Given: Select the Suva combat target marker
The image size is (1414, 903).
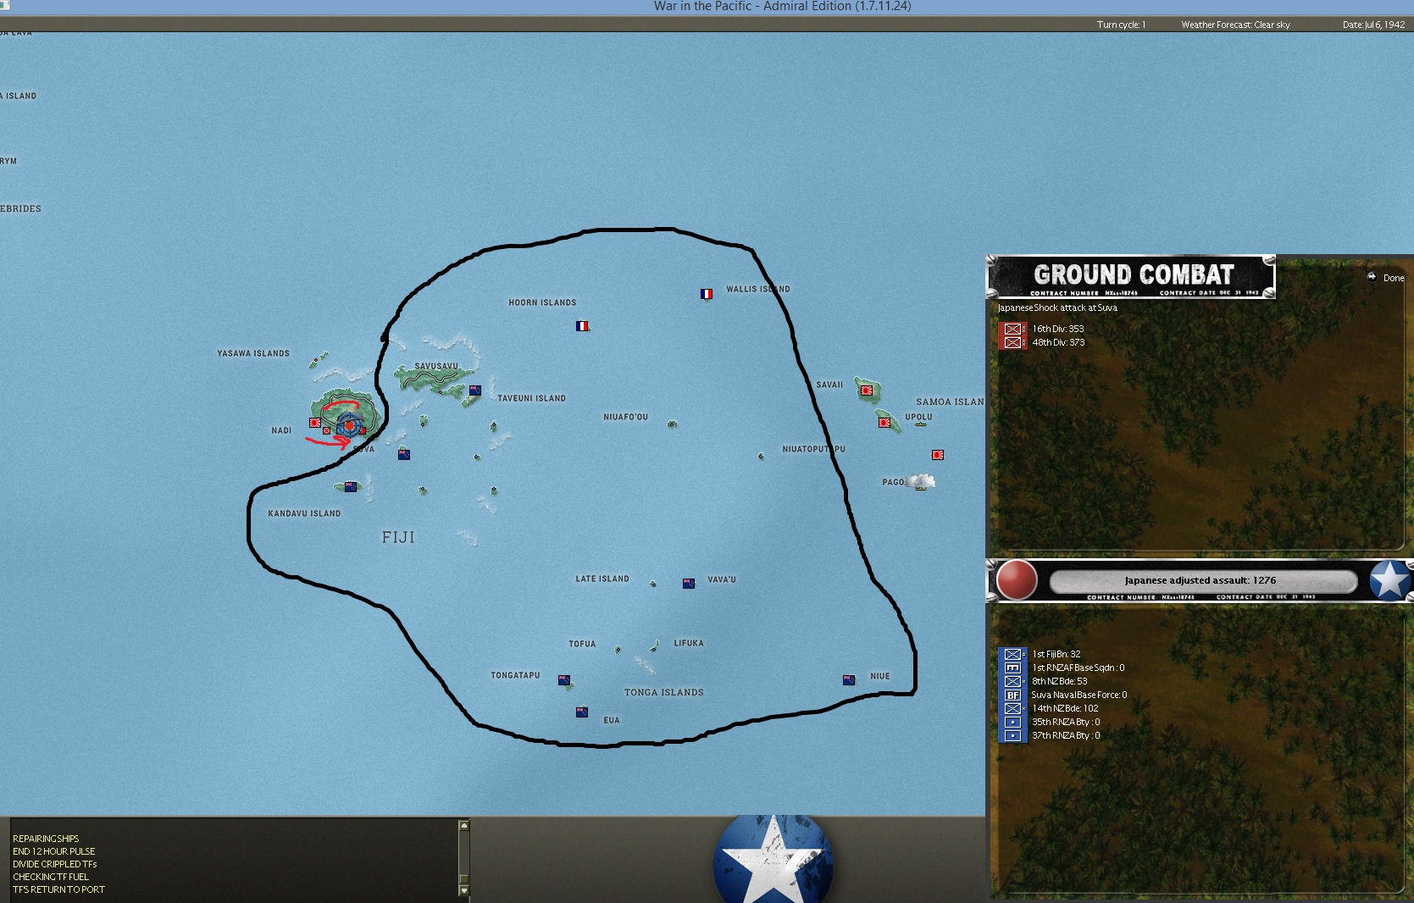Looking at the screenshot, I should pyautogui.click(x=348, y=425).
